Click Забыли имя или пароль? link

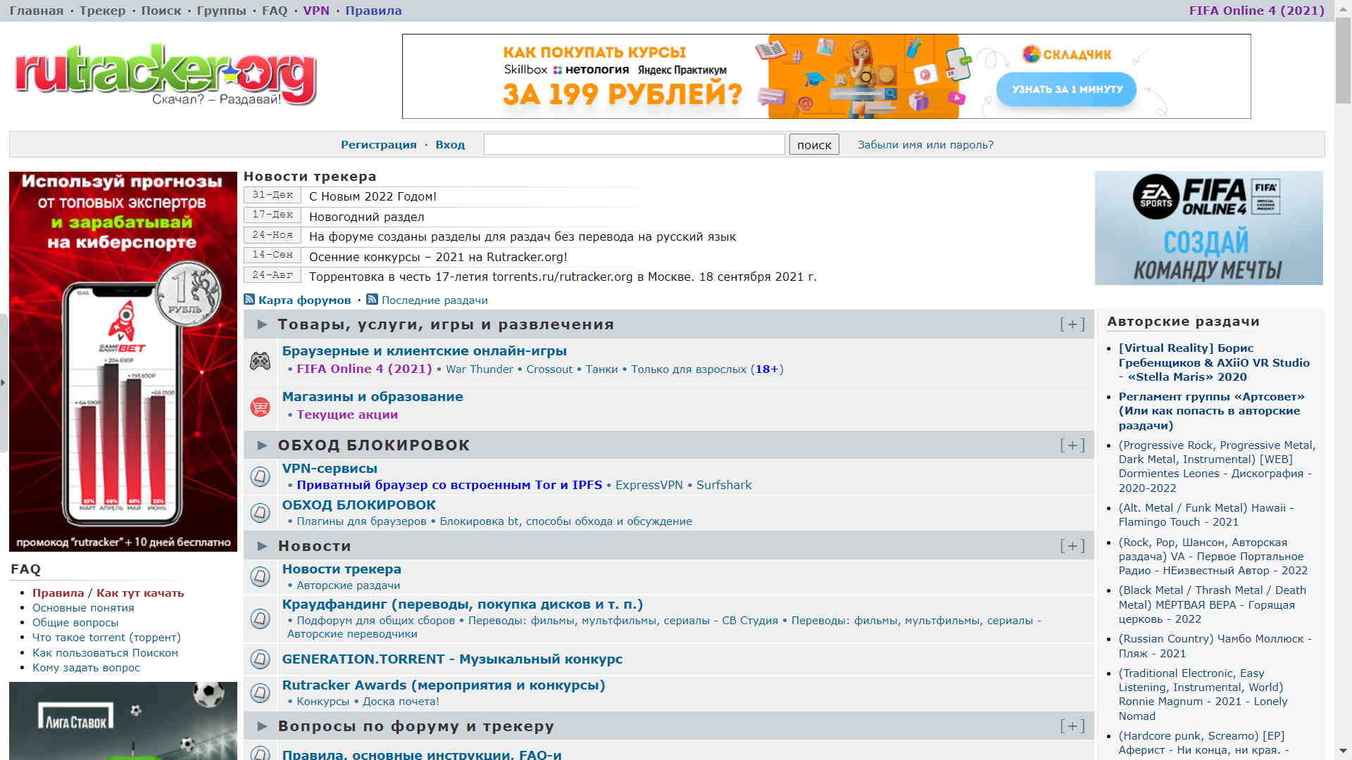[925, 145]
